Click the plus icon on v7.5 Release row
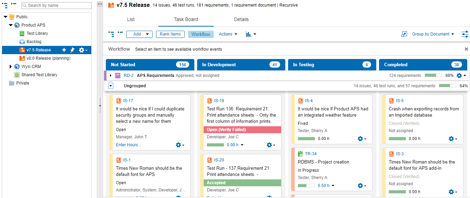Image resolution: width=470 pixels, height=198 pixels. click(64, 50)
